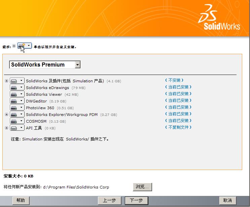The width and height of the screenshot is (250, 207).
Task: Click the drive icon for SolidWorks 及插件 row
Action: click(14, 81)
